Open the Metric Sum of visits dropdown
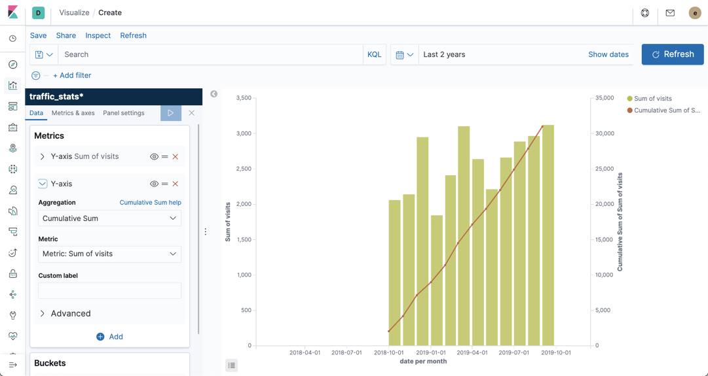Image resolution: width=708 pixels, height=376 pixels. coord(110,254)
